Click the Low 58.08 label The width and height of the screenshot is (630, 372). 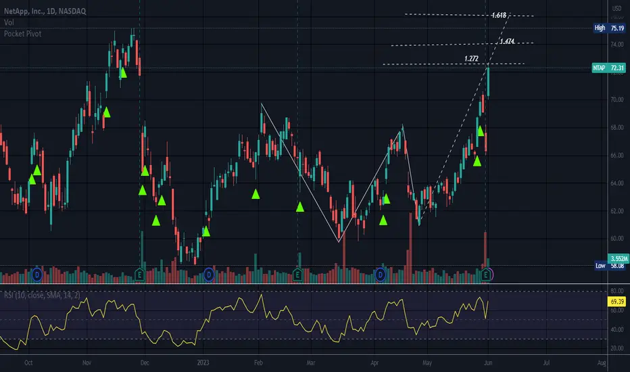tap(610, 266)
